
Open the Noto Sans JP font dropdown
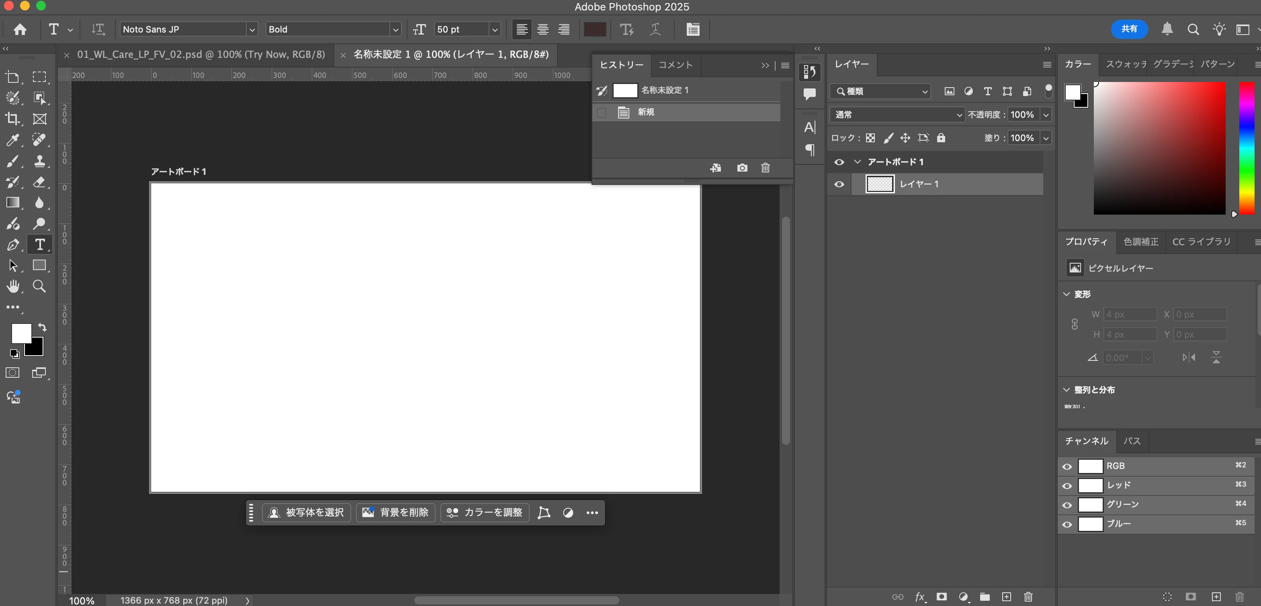point(252,29)
